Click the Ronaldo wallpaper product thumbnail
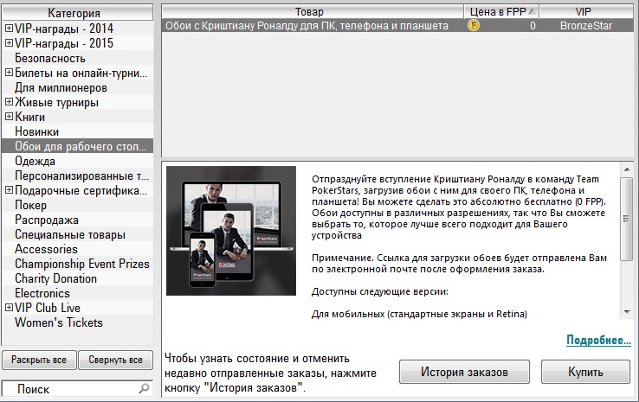639x402 pixels. click(x=231, y=230)
